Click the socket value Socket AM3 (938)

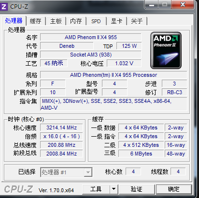[91, 55]
